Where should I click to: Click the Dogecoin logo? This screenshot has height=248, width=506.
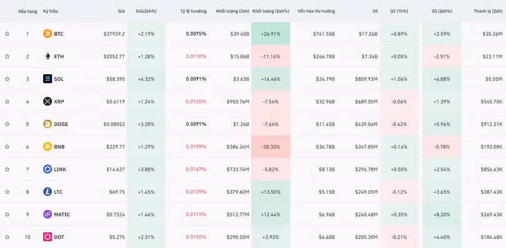coord(47,124)
